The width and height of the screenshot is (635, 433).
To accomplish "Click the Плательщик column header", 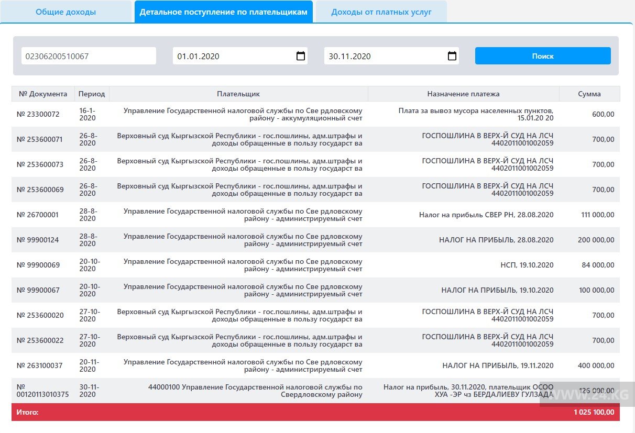I will pos(238,94).
